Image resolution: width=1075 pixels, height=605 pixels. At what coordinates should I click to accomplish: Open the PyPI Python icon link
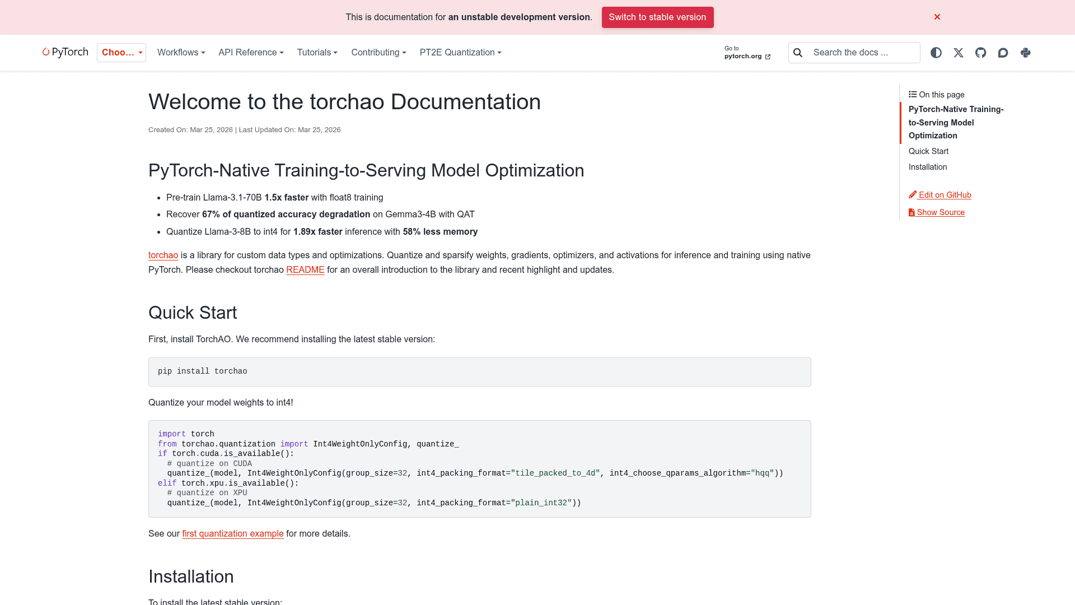(x=1026, y=53)
